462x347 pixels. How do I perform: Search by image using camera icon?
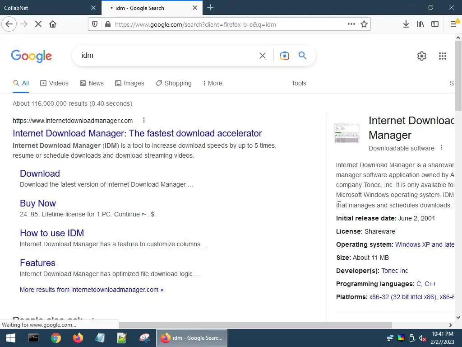[x=285, y=56]
